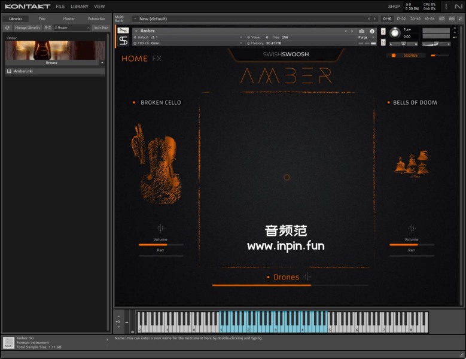Show the instrument info icon
Image resolution: width=466 pixels, height=359 pixels.
tap(372, 31)
